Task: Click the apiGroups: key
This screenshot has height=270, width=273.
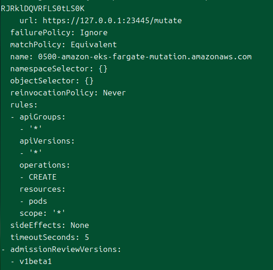Action: click(x=42, y=117)
